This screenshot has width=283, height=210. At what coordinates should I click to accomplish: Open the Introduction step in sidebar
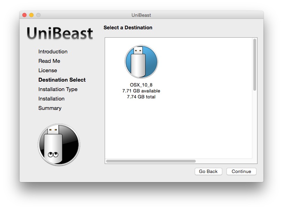(53, 52)
